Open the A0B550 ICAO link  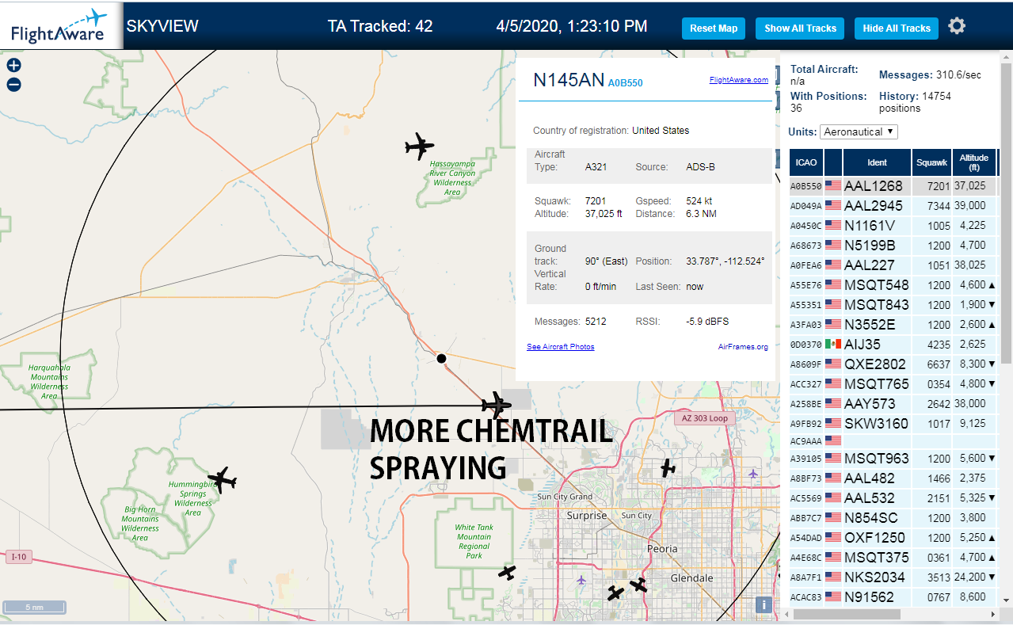(625, 82)
